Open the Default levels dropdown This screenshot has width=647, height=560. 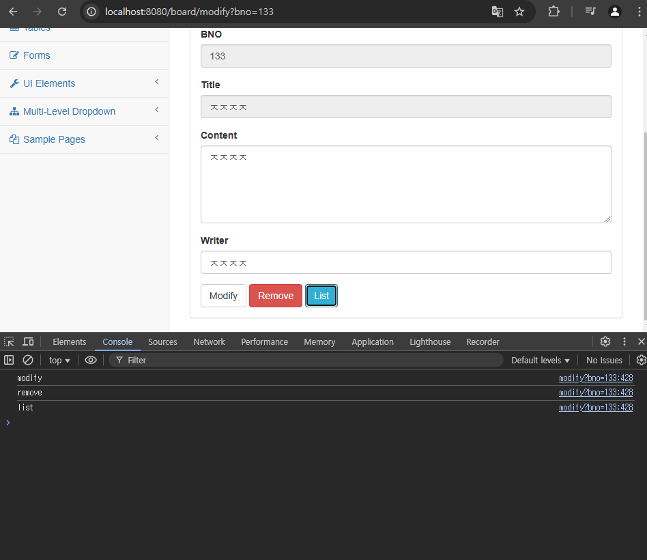pyautogui.click(x=540, y=360)
